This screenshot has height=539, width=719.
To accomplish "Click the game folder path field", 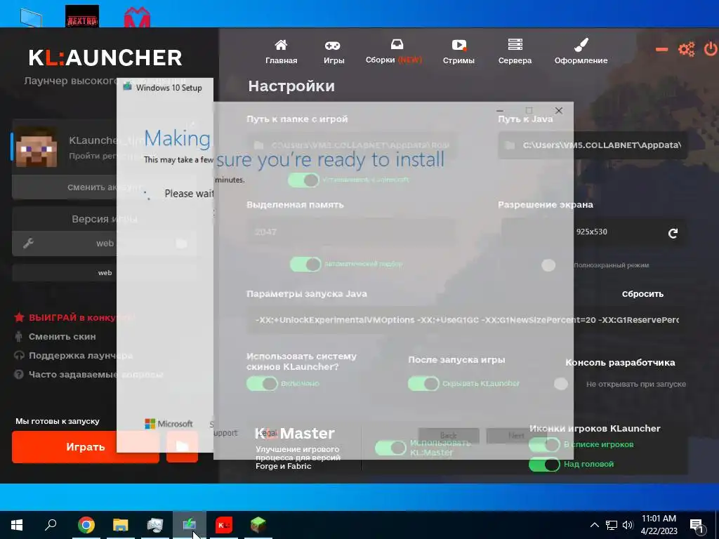I will click(x=352, y=145).
